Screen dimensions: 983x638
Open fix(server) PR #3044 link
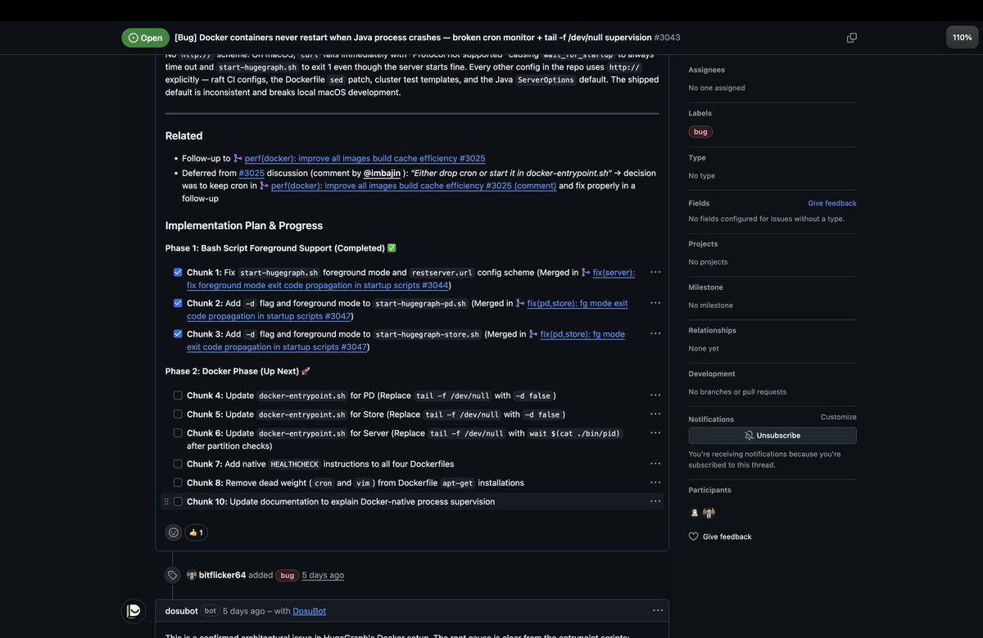click(x=410, y=278)
